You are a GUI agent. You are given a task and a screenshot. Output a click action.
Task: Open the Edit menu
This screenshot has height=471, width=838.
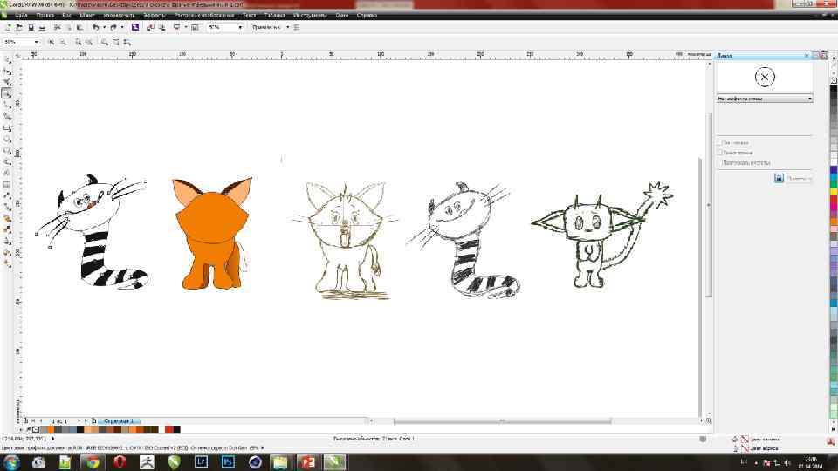[x=45, y=16]
